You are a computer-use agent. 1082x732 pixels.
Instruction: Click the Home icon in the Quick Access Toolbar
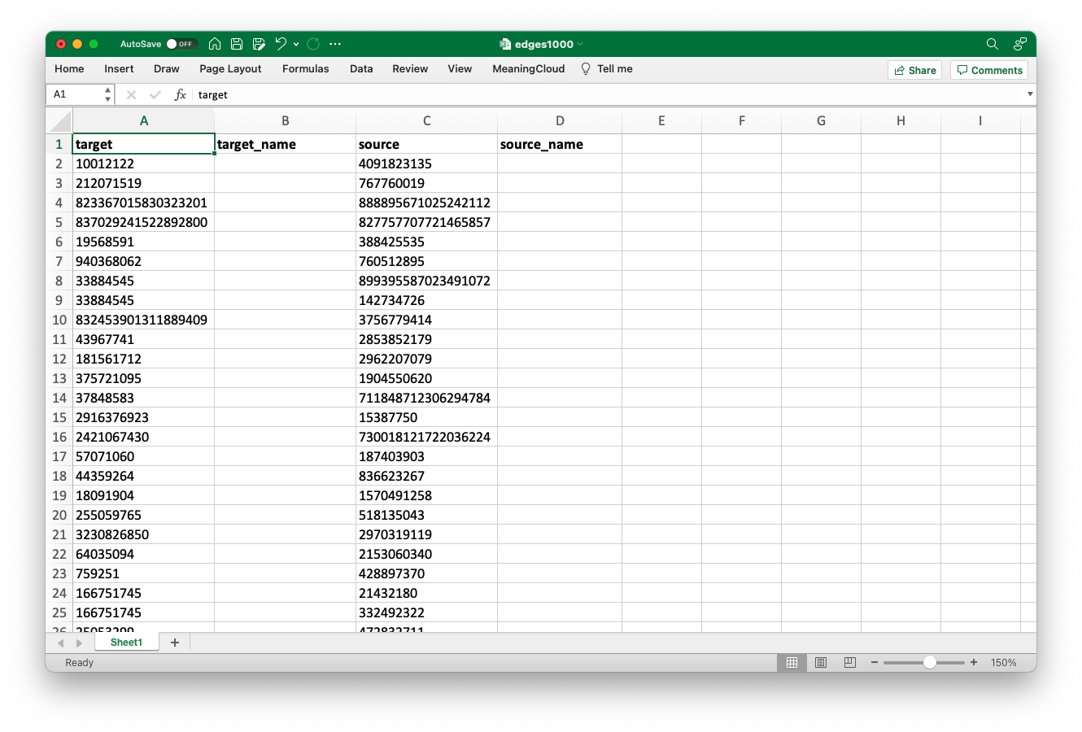click(214, 44)
